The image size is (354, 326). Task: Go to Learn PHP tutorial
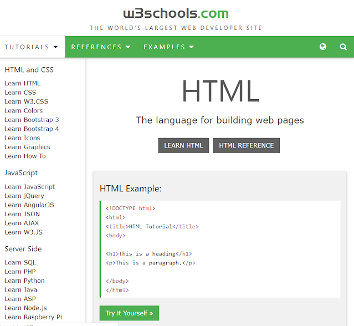tap(20, 272)
